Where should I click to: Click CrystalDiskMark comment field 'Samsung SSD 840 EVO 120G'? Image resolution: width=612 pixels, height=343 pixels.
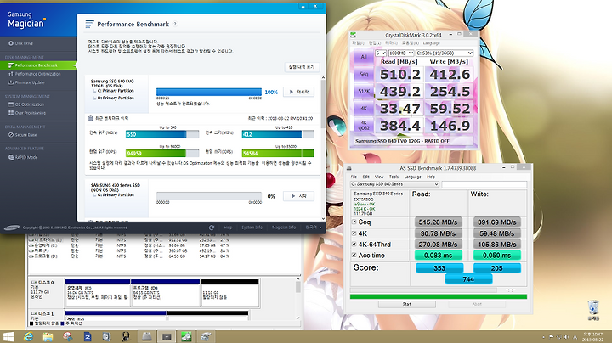414,141
